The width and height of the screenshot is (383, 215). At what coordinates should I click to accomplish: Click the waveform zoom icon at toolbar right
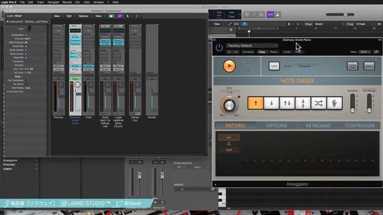click(379, 24)
